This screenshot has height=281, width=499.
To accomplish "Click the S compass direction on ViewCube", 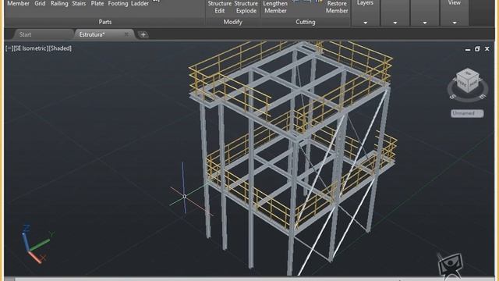I will [452, 97].
